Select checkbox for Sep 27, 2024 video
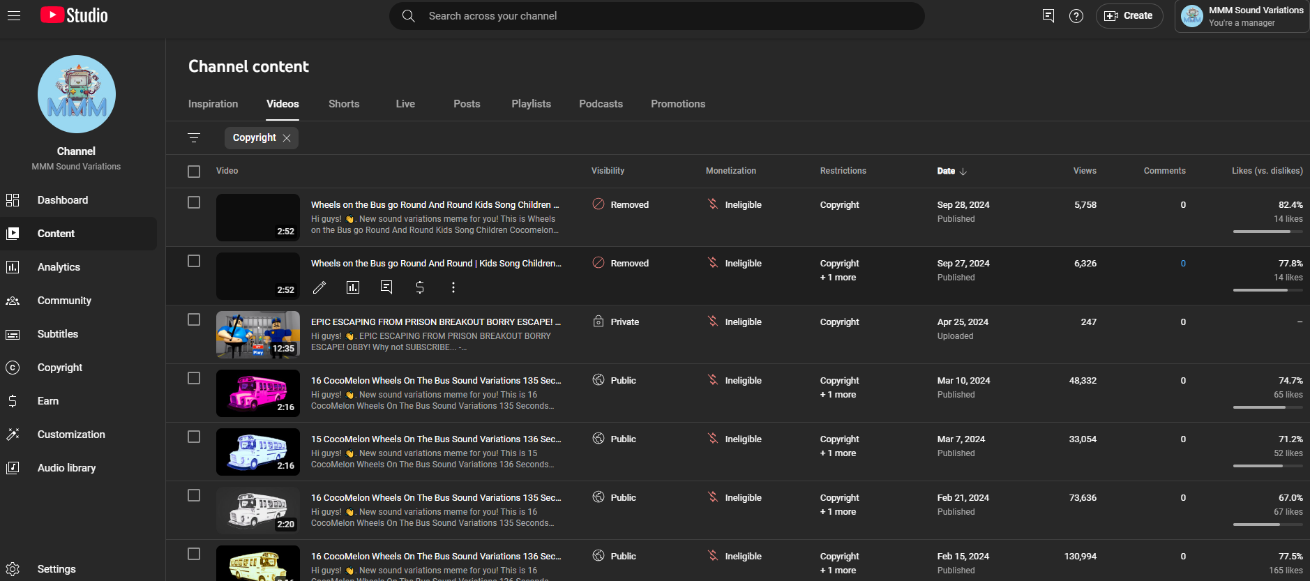Image resolution: width=1310 pixels, height=581 pixels. [x=194, y=261]
